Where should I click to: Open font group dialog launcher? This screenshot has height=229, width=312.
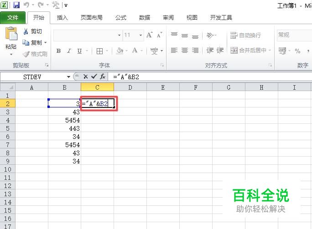162,65
